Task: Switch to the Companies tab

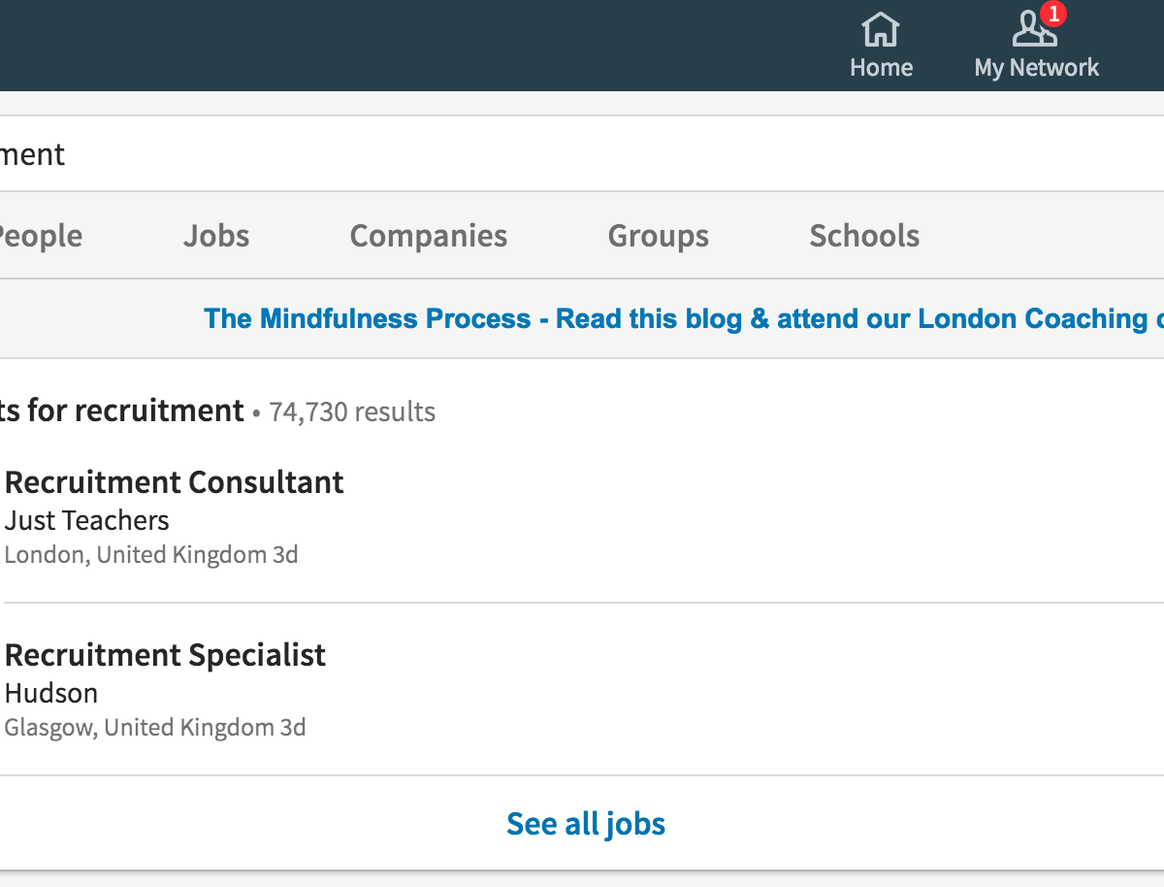Action: pyautogui.click(x=429, y=236)
